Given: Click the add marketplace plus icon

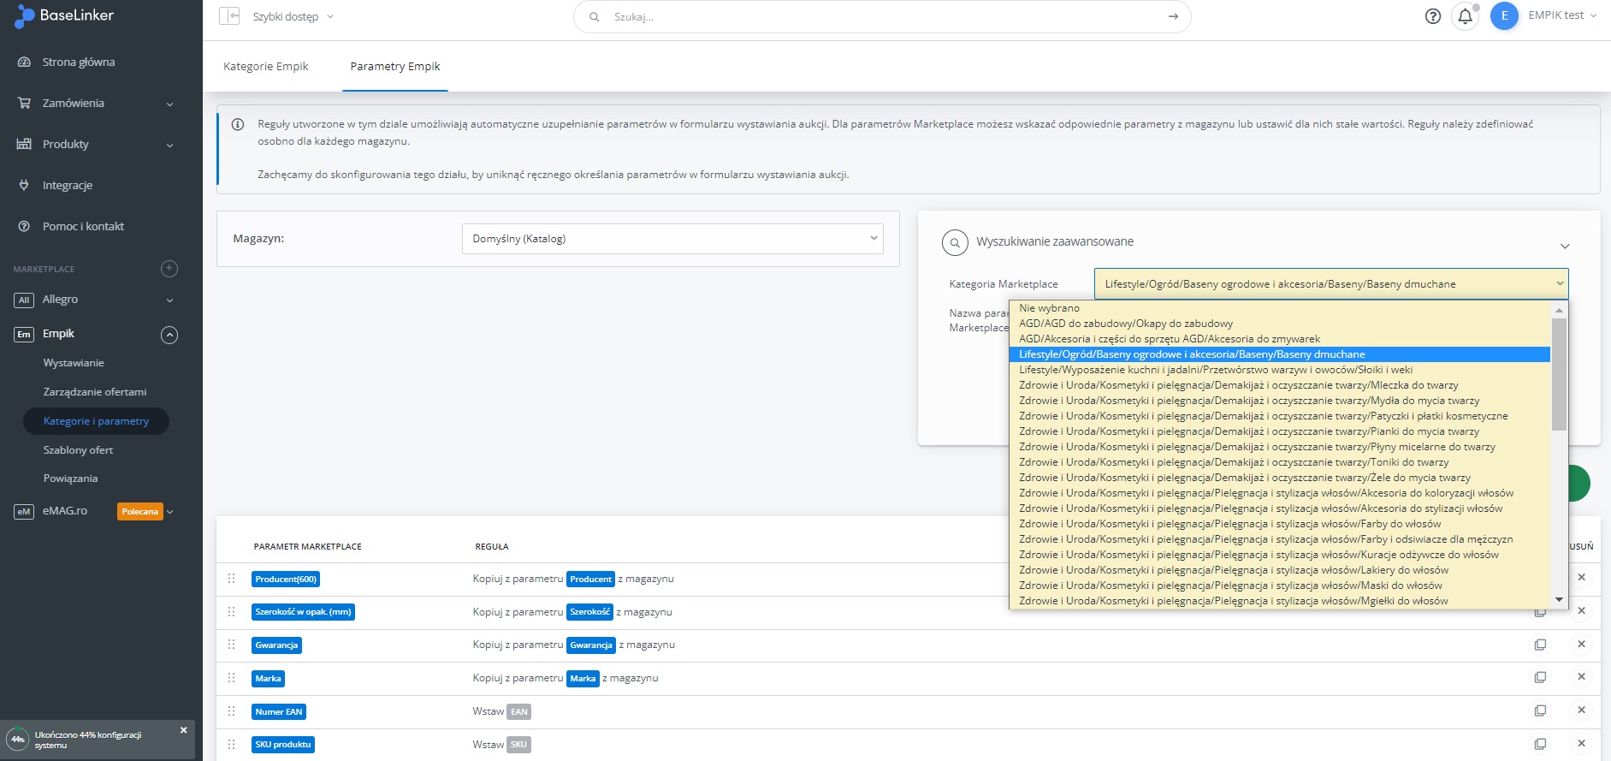Looking at the screenshot, I should coord(169,269).
